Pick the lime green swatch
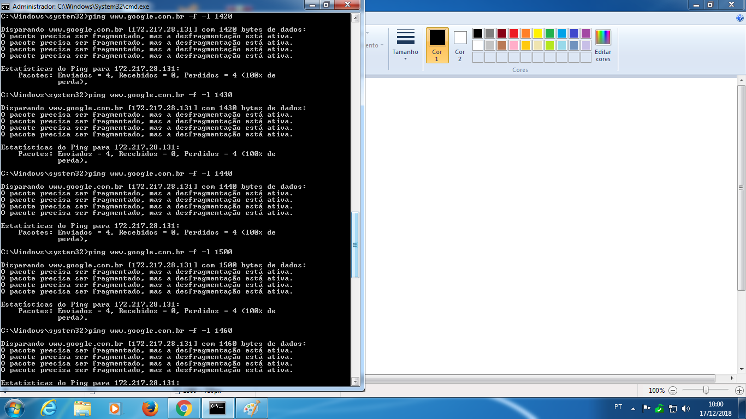The image size is (746, 419). pos(550,45)
